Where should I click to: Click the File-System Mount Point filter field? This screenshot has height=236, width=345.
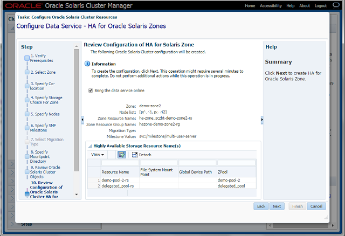click(x=158, y=163)
